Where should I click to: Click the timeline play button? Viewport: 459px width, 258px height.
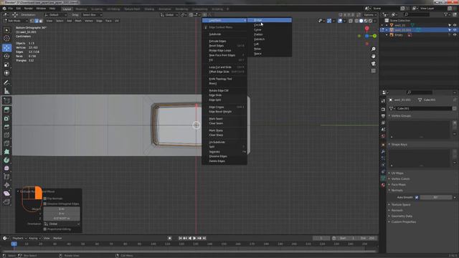pyautogui.click(x=194, y=238)
